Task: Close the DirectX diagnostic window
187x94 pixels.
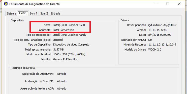Action: point(179,4)
